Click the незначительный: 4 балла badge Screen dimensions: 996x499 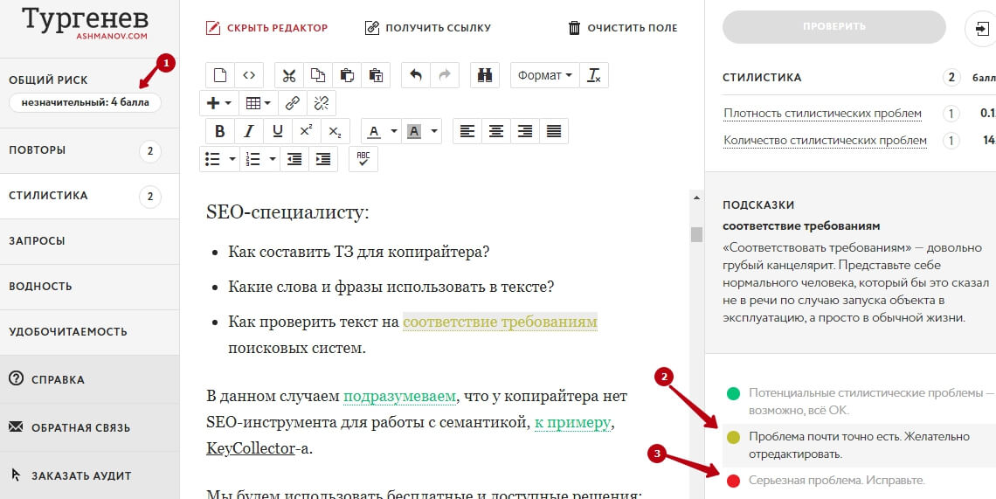85,102
